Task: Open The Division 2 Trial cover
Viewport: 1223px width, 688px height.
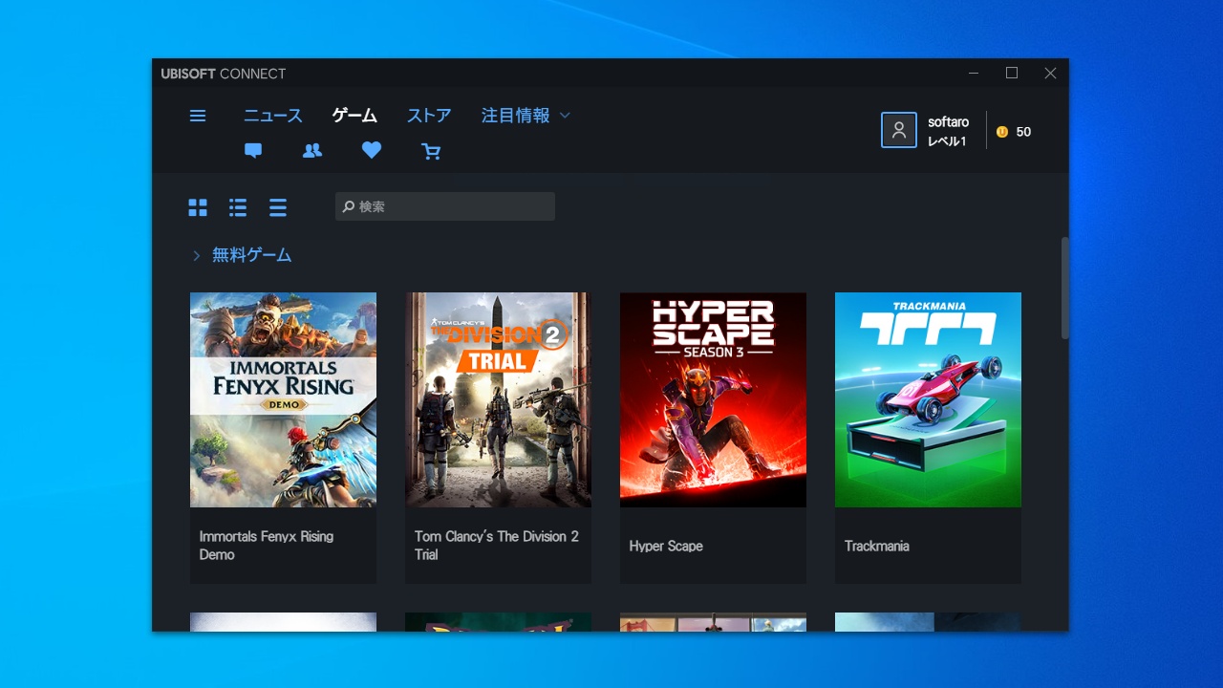Action: [x=498, y=399]
